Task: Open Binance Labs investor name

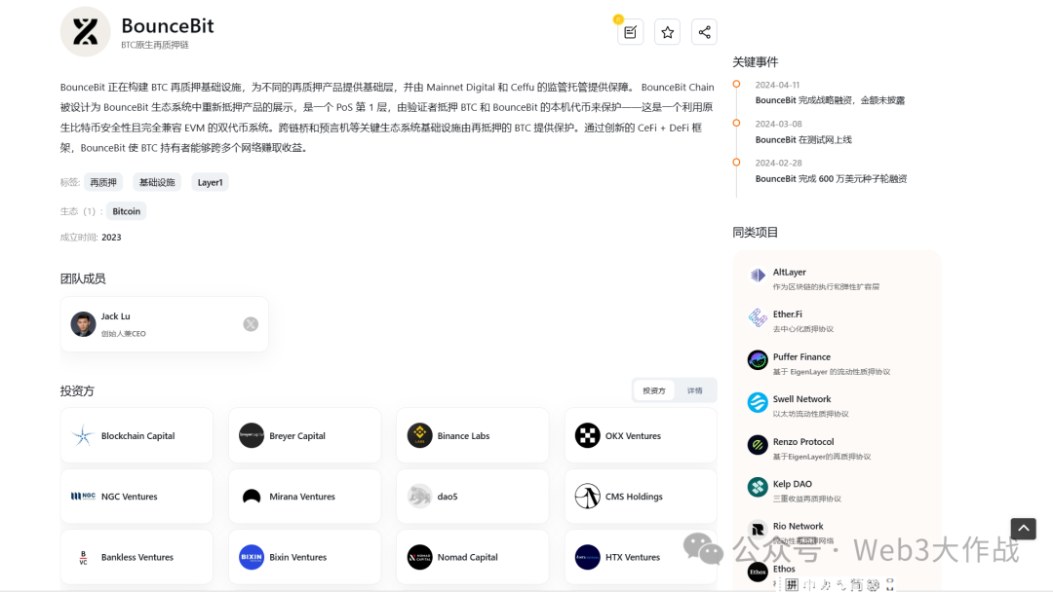Action: tap(463, 436)
